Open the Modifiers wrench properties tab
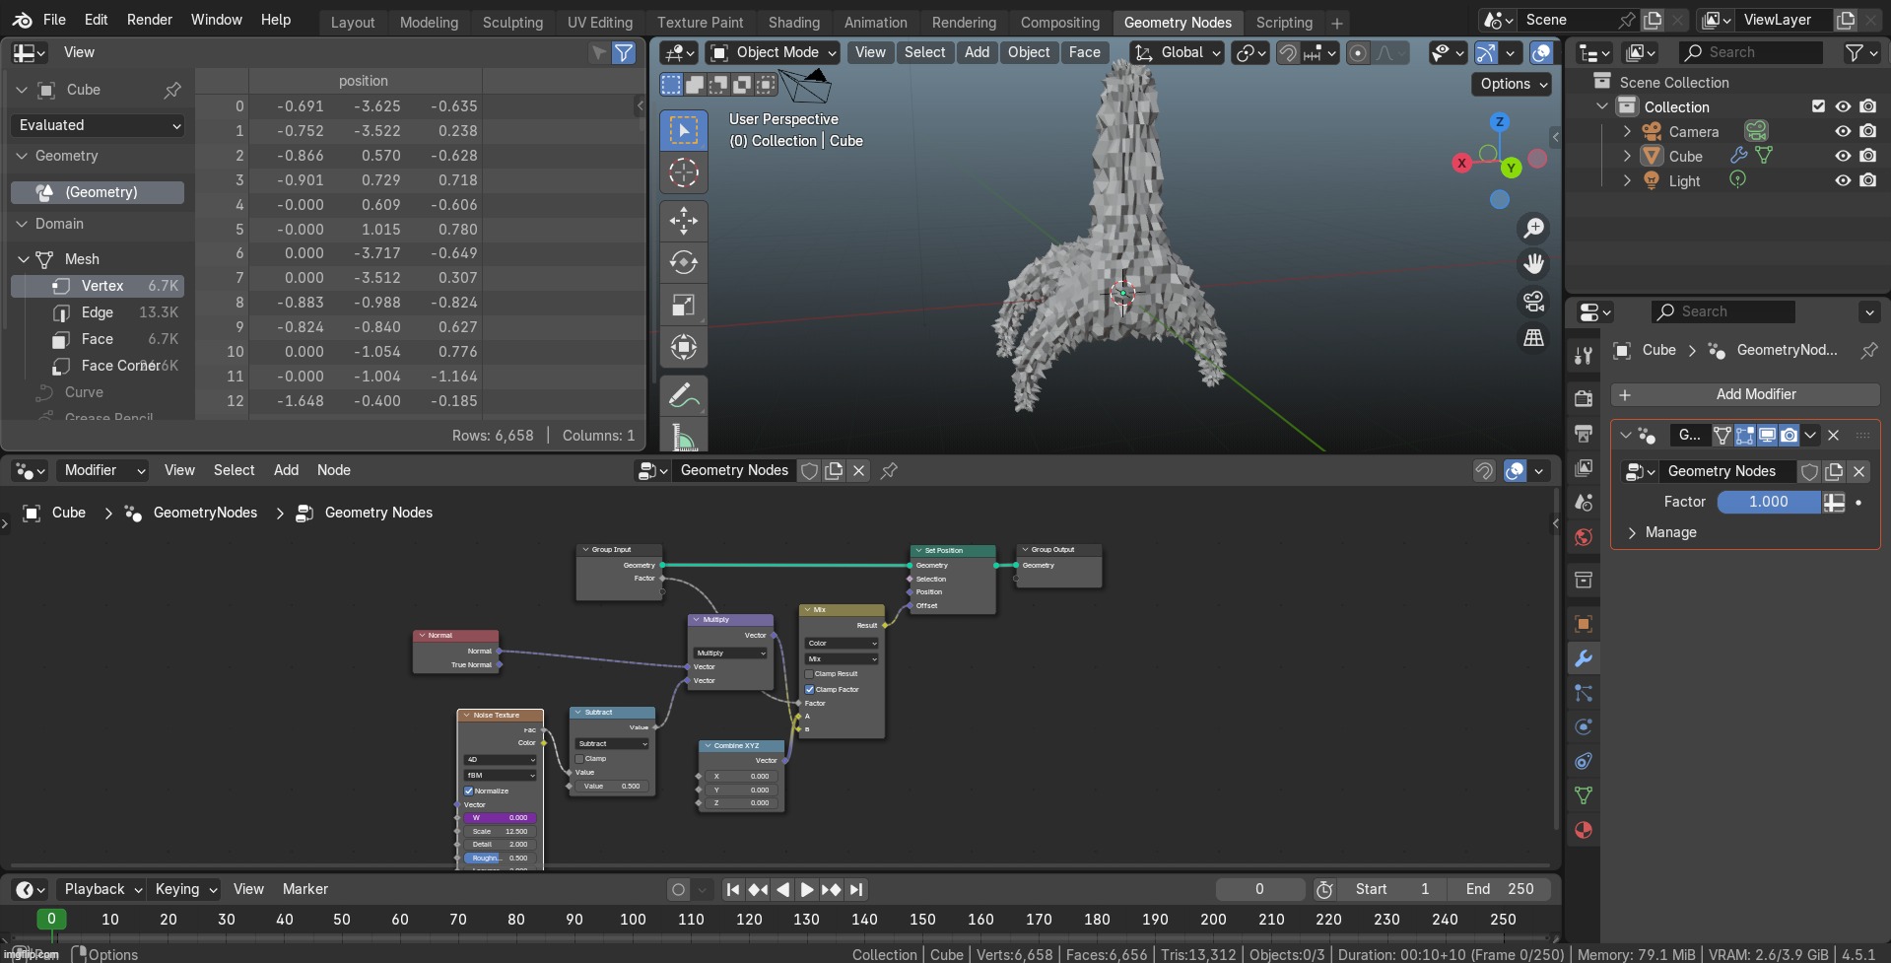 [x=1584, y=658]
